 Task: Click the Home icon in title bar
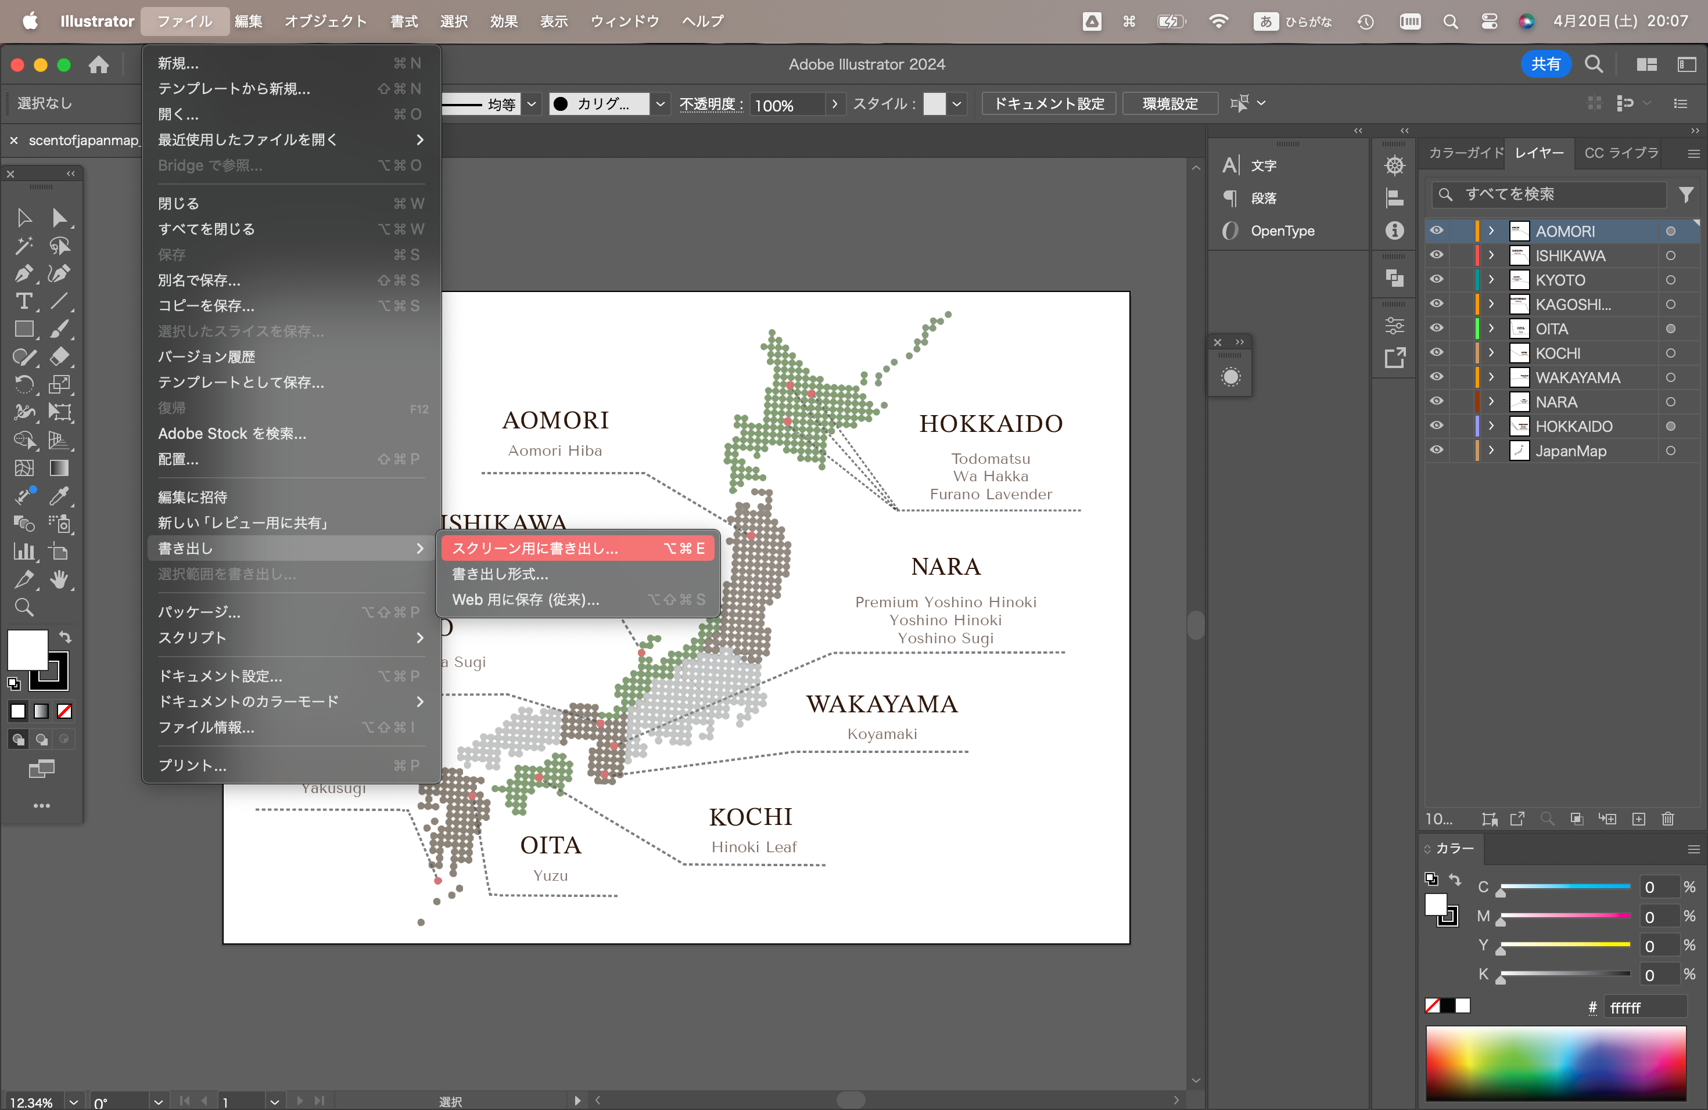coord(98,64)
